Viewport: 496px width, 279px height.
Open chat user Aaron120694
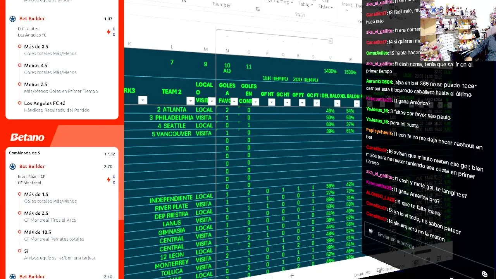pos(379,82)
